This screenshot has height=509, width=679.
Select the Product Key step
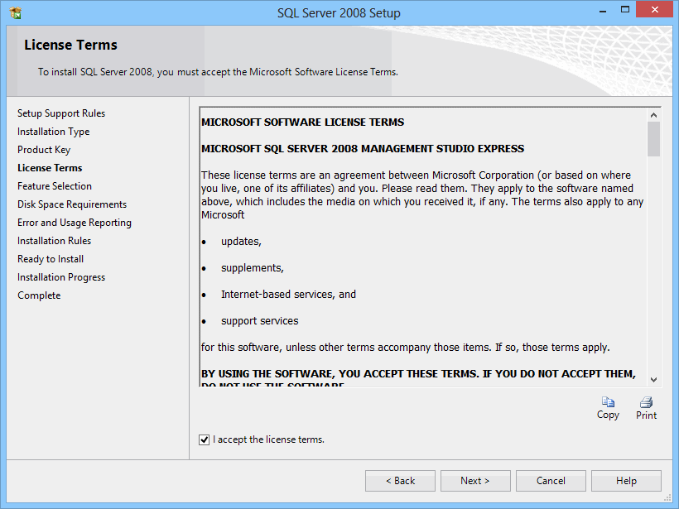44,150
